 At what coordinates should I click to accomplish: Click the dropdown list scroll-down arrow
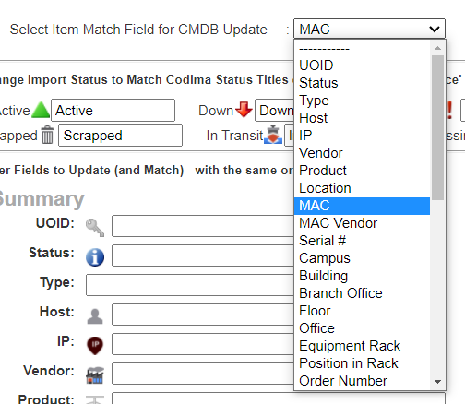(x=437, y=382)
